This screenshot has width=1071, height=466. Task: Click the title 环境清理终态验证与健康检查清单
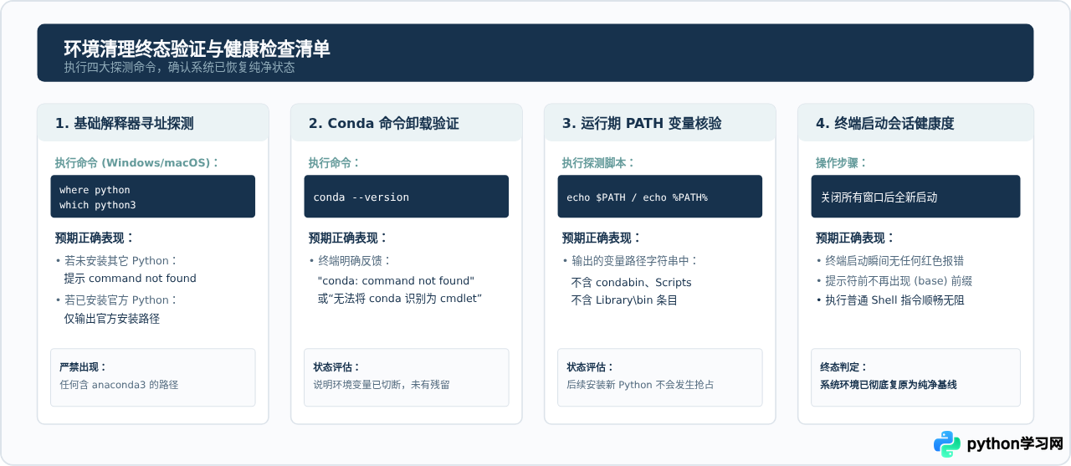[x=197, y=49]
